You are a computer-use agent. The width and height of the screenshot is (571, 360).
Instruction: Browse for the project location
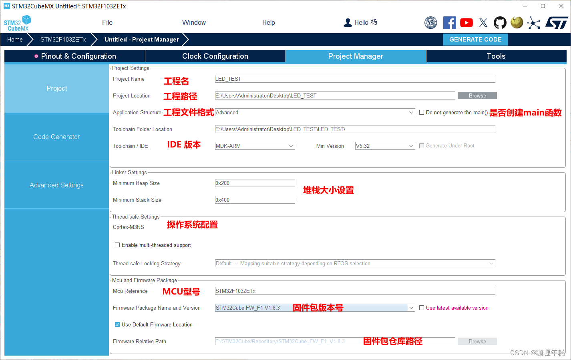pos(477,95)
